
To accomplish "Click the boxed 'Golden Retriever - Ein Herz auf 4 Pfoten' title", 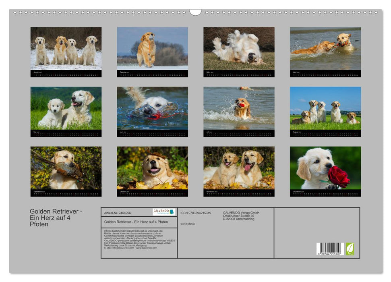I will [136, 222].
